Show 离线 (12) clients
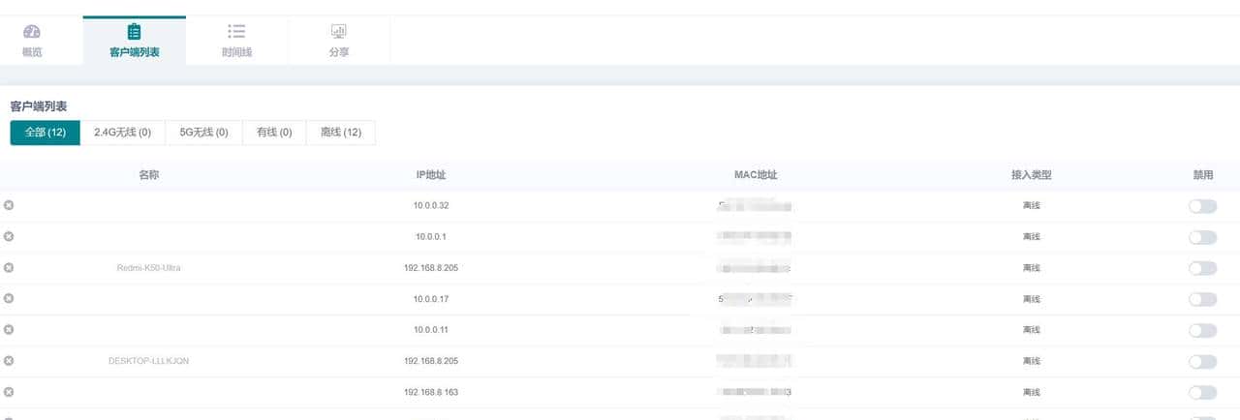 (340, 133)
